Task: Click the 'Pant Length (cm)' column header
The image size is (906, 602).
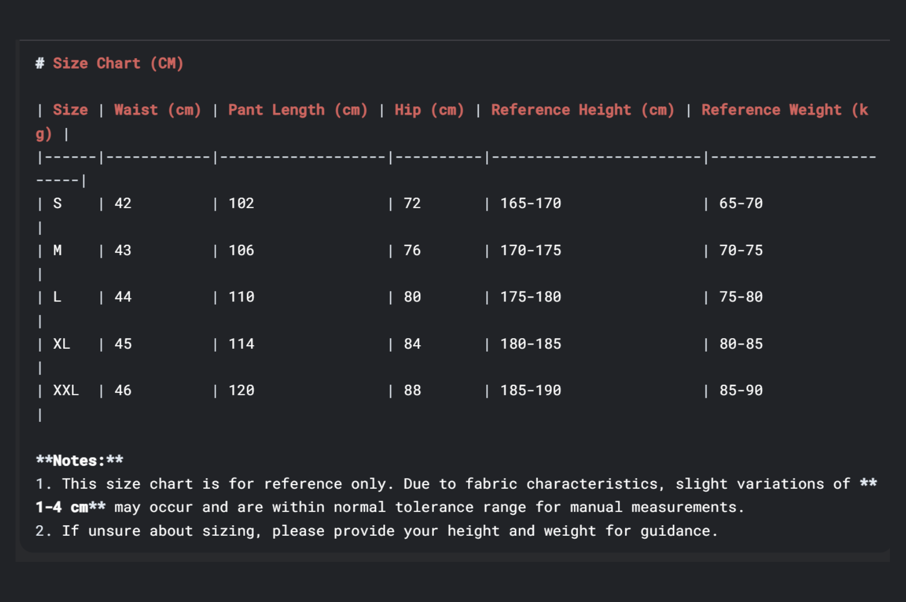Action: [297, 110]
